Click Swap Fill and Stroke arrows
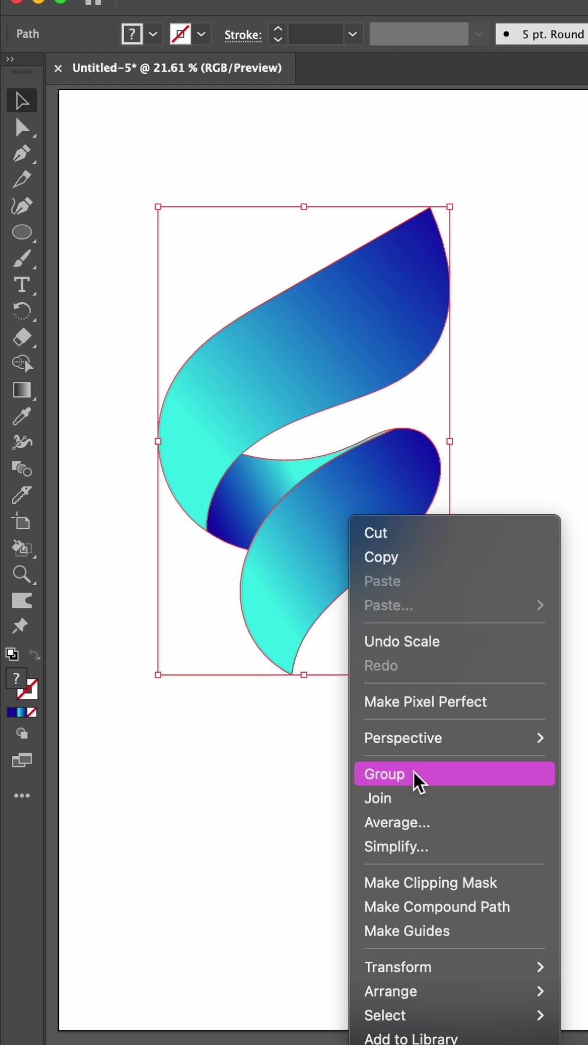588x1045 pixels. pos(34,655)
